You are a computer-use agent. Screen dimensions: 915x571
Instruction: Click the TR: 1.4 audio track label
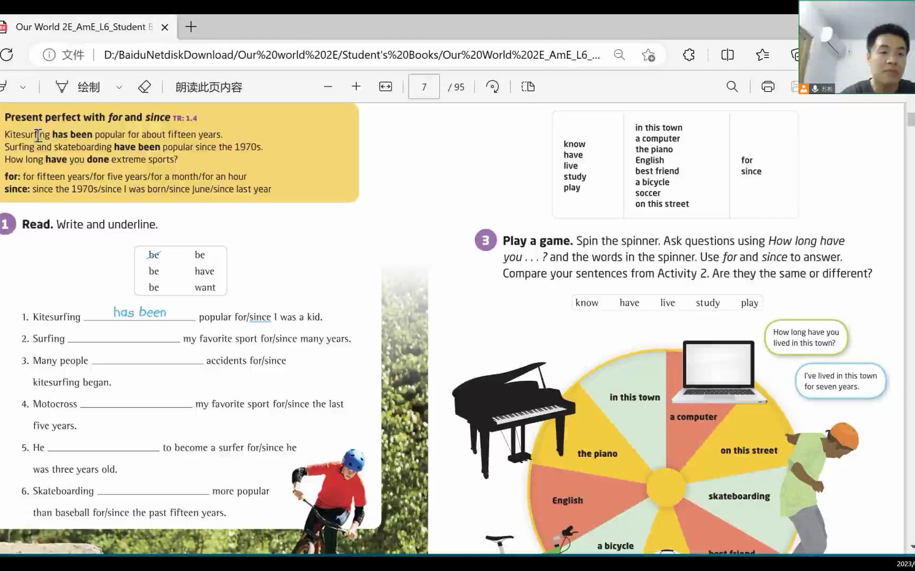point(185,118)
